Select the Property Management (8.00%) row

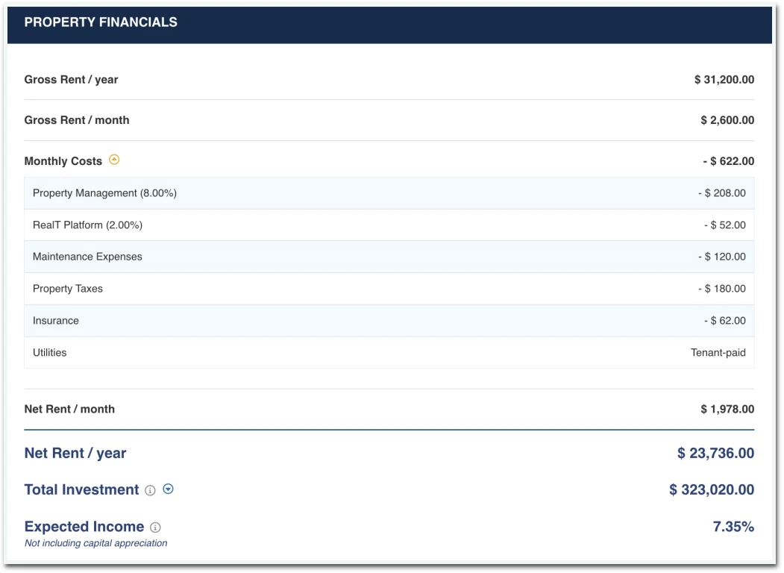(x=389, y=193)
